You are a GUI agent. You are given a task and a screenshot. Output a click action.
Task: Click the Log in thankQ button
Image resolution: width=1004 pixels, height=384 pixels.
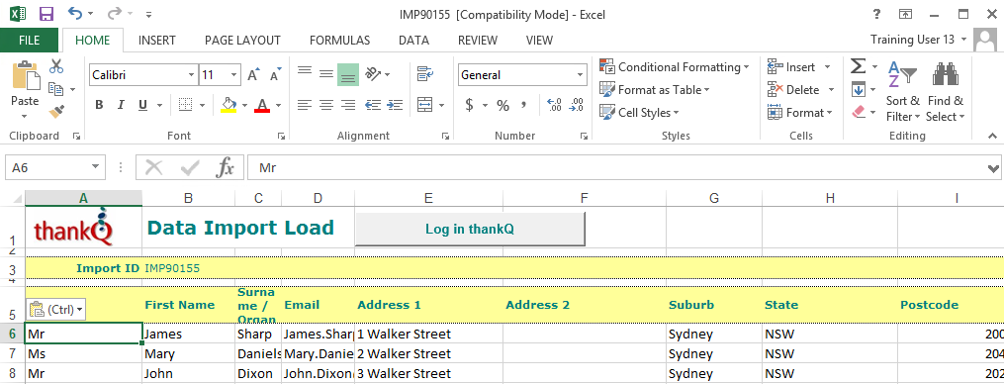[470, 229]
